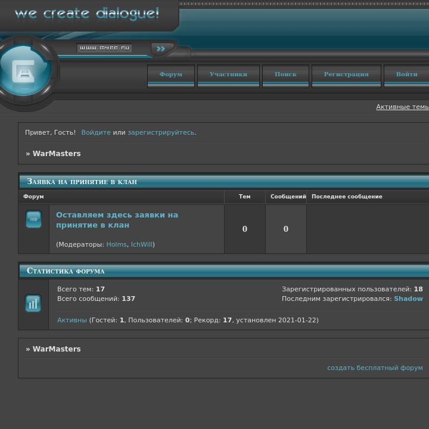Click the Последнее сообщение column header
Viewport: 429px width, 429px height.
347,197
